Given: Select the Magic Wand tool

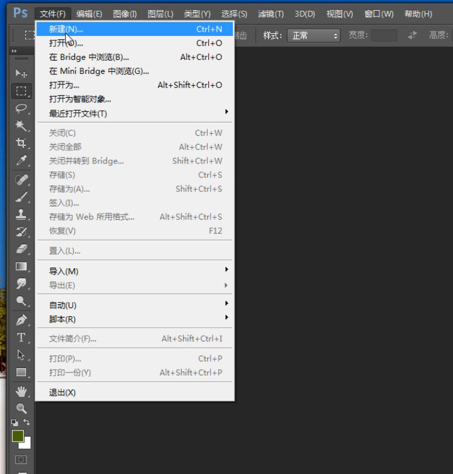Looking at the screenshot, I should (x=21, y=126).
